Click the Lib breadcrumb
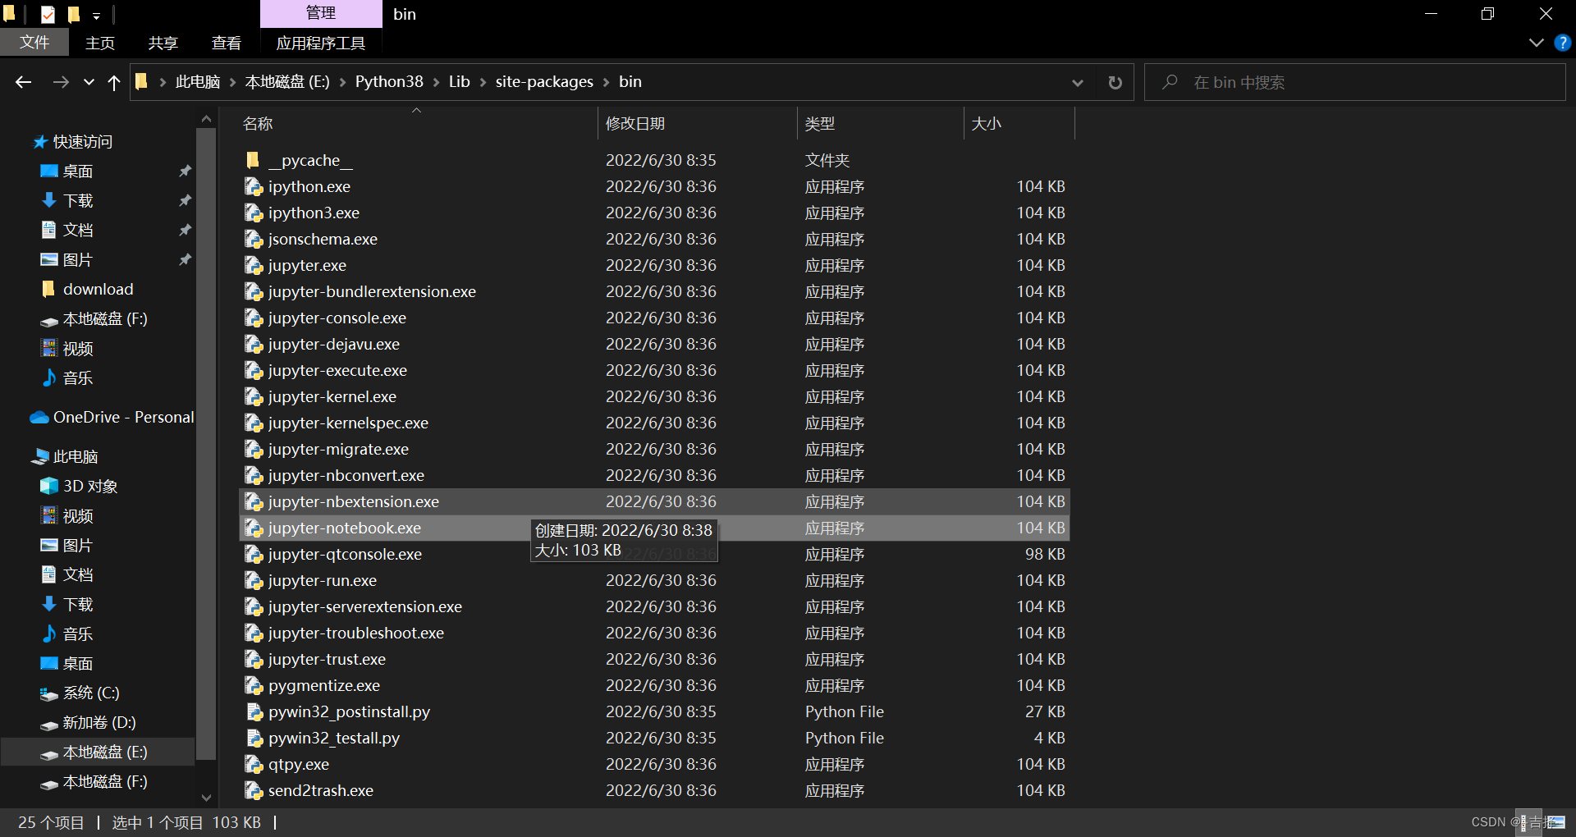The height and width of the screenshot is (837, 1576). click(460, 81)
